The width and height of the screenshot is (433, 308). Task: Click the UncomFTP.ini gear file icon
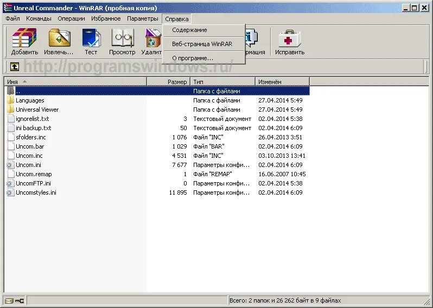[10, 183]
